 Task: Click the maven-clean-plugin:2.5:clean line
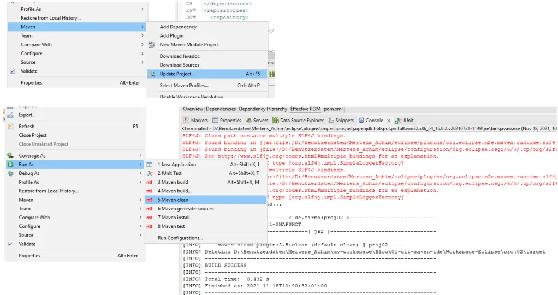coord(292,245)
